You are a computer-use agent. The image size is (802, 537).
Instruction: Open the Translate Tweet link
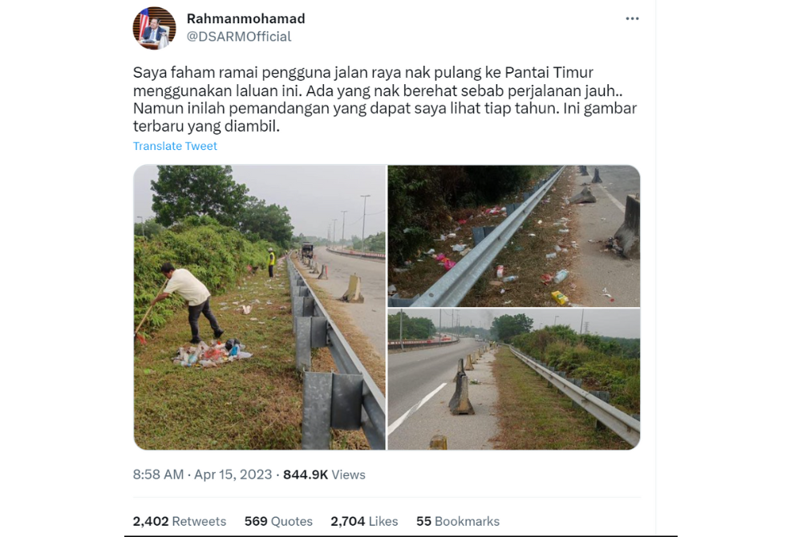pyautogui.click(x=175, y=146)
